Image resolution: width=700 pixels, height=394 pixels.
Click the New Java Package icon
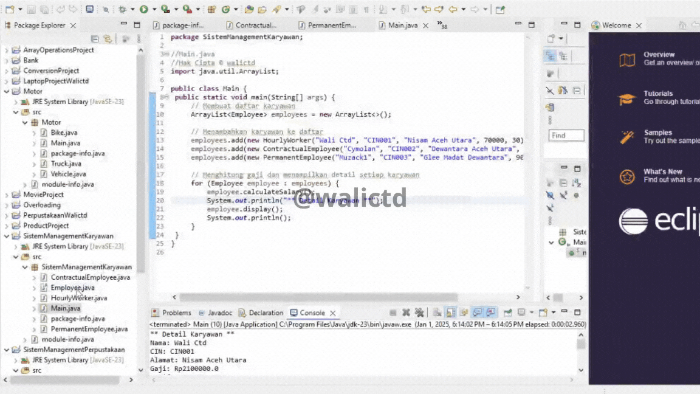click(x=211, y=9)
